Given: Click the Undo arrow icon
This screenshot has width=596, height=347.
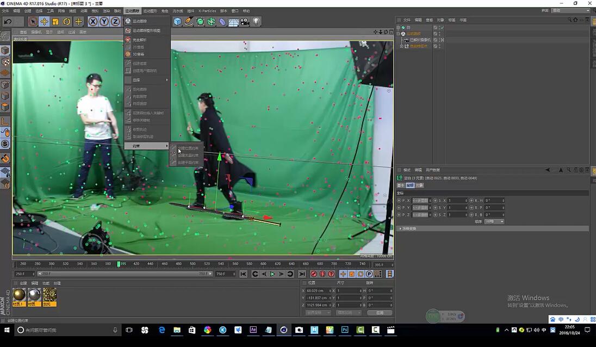Looking at the screenshot, I should pos(8,22).
